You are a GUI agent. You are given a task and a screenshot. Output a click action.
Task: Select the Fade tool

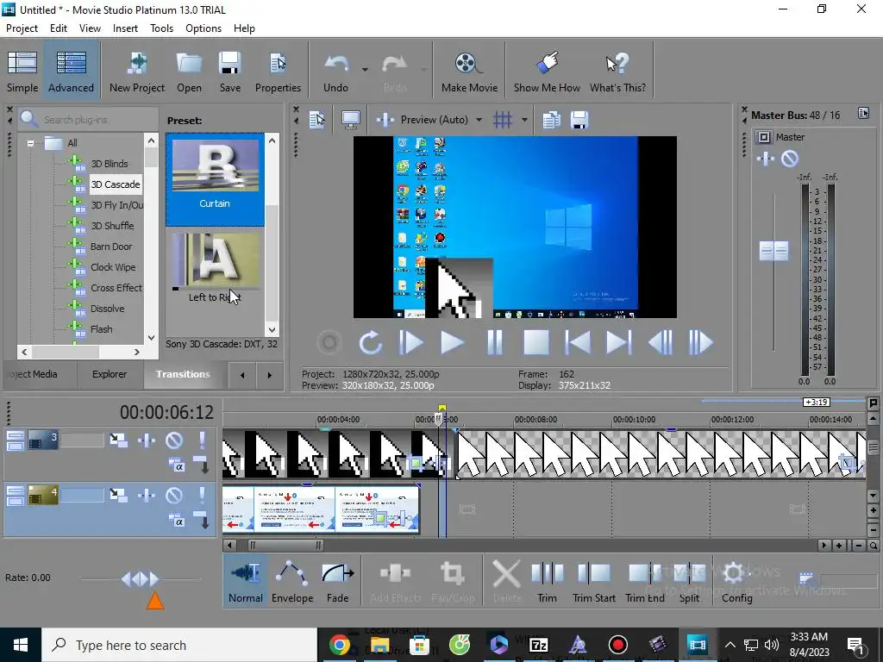click(337, 581)
